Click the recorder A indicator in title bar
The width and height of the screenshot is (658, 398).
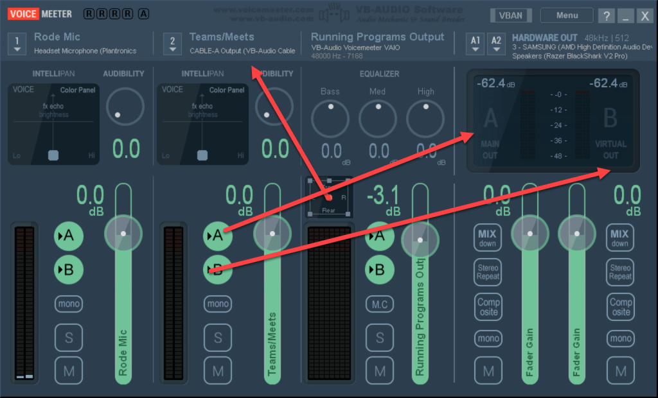coord(143,14)
